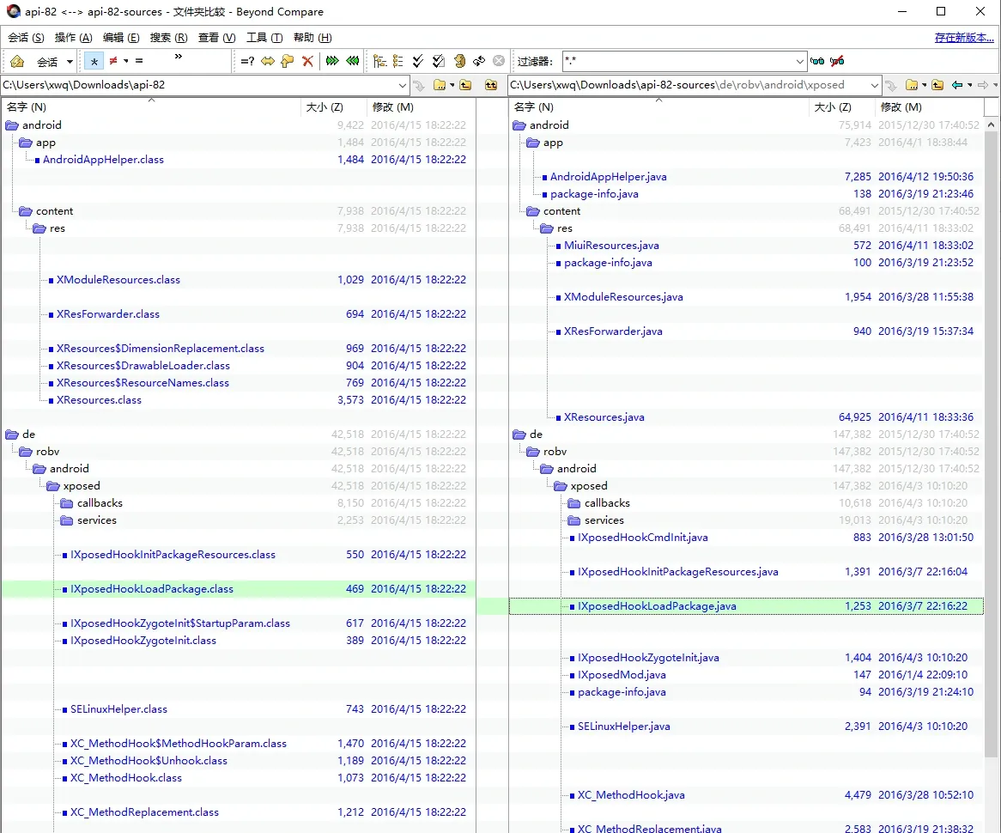
Task: Select IXposedHookCmdInit.java in right pane
Action: pyautogui.click(x=643, y=538)
